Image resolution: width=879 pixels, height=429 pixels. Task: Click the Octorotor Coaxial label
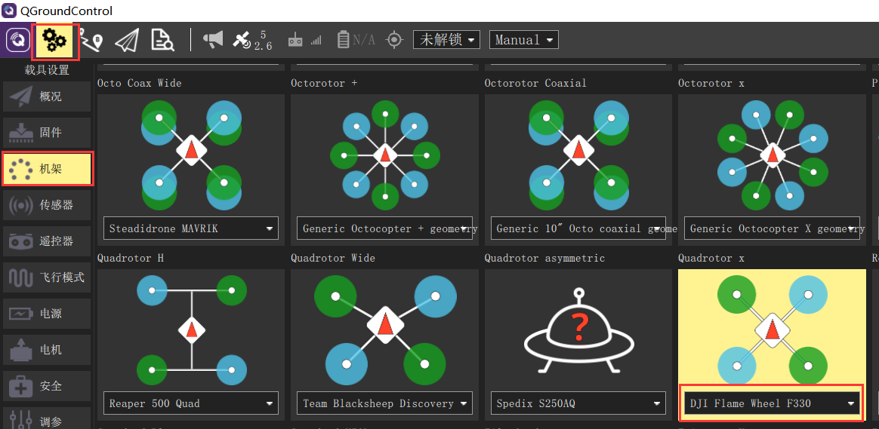535,83
